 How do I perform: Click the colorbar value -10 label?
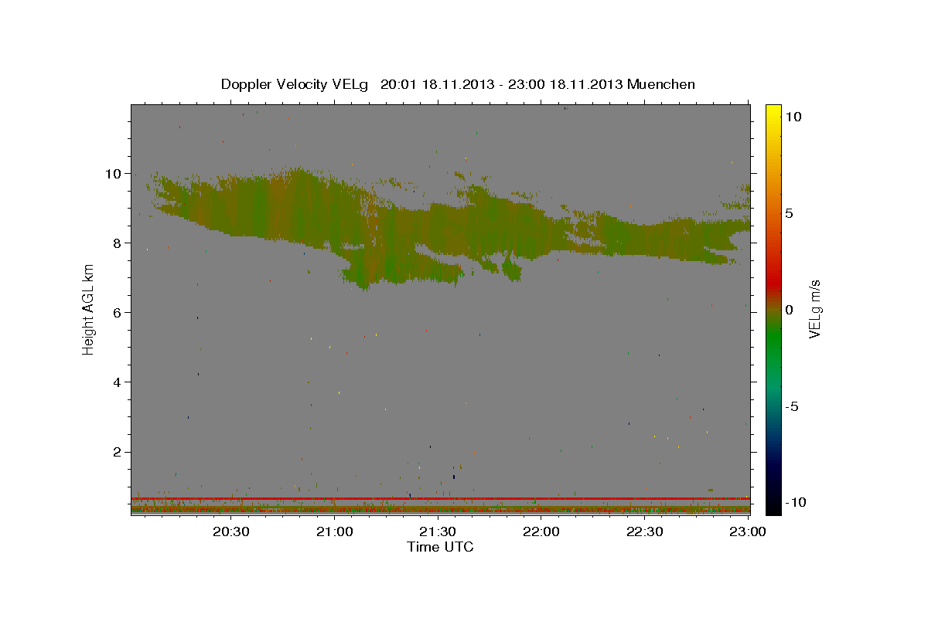point(794,502)
